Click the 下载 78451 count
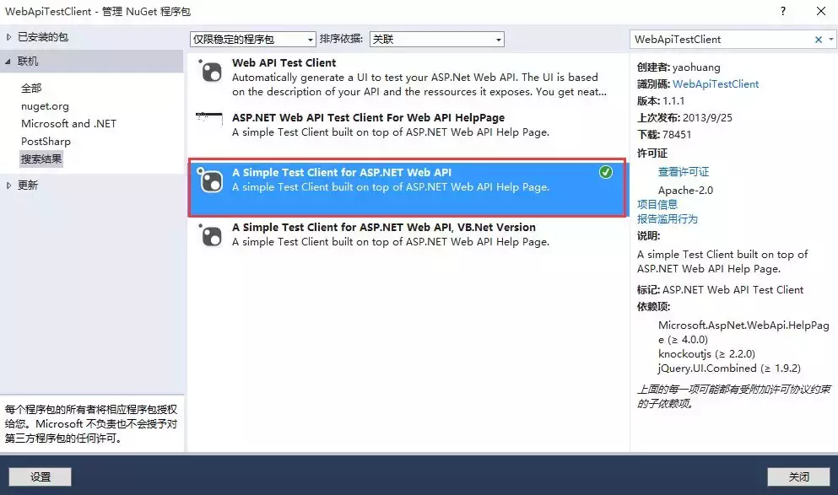 [664, 135]
